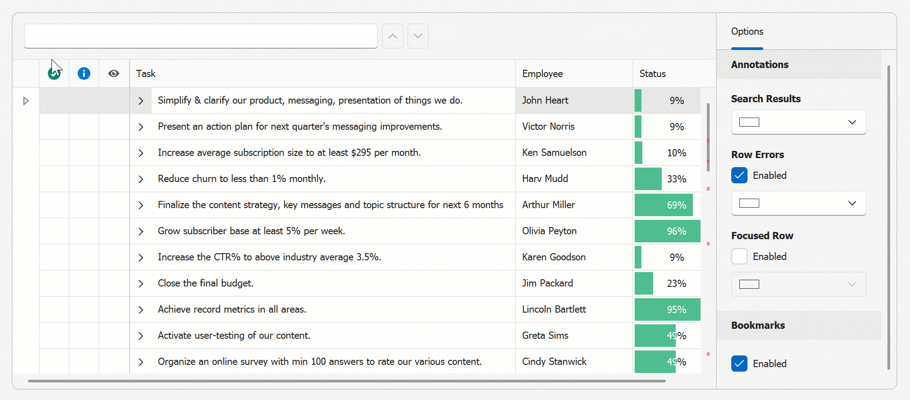Click Olivia Peyton's 96% progress bar

click(667, 231)
